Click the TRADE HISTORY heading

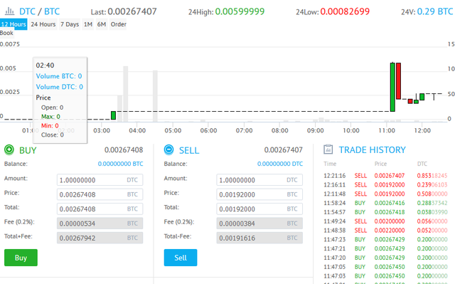(373, 150)
